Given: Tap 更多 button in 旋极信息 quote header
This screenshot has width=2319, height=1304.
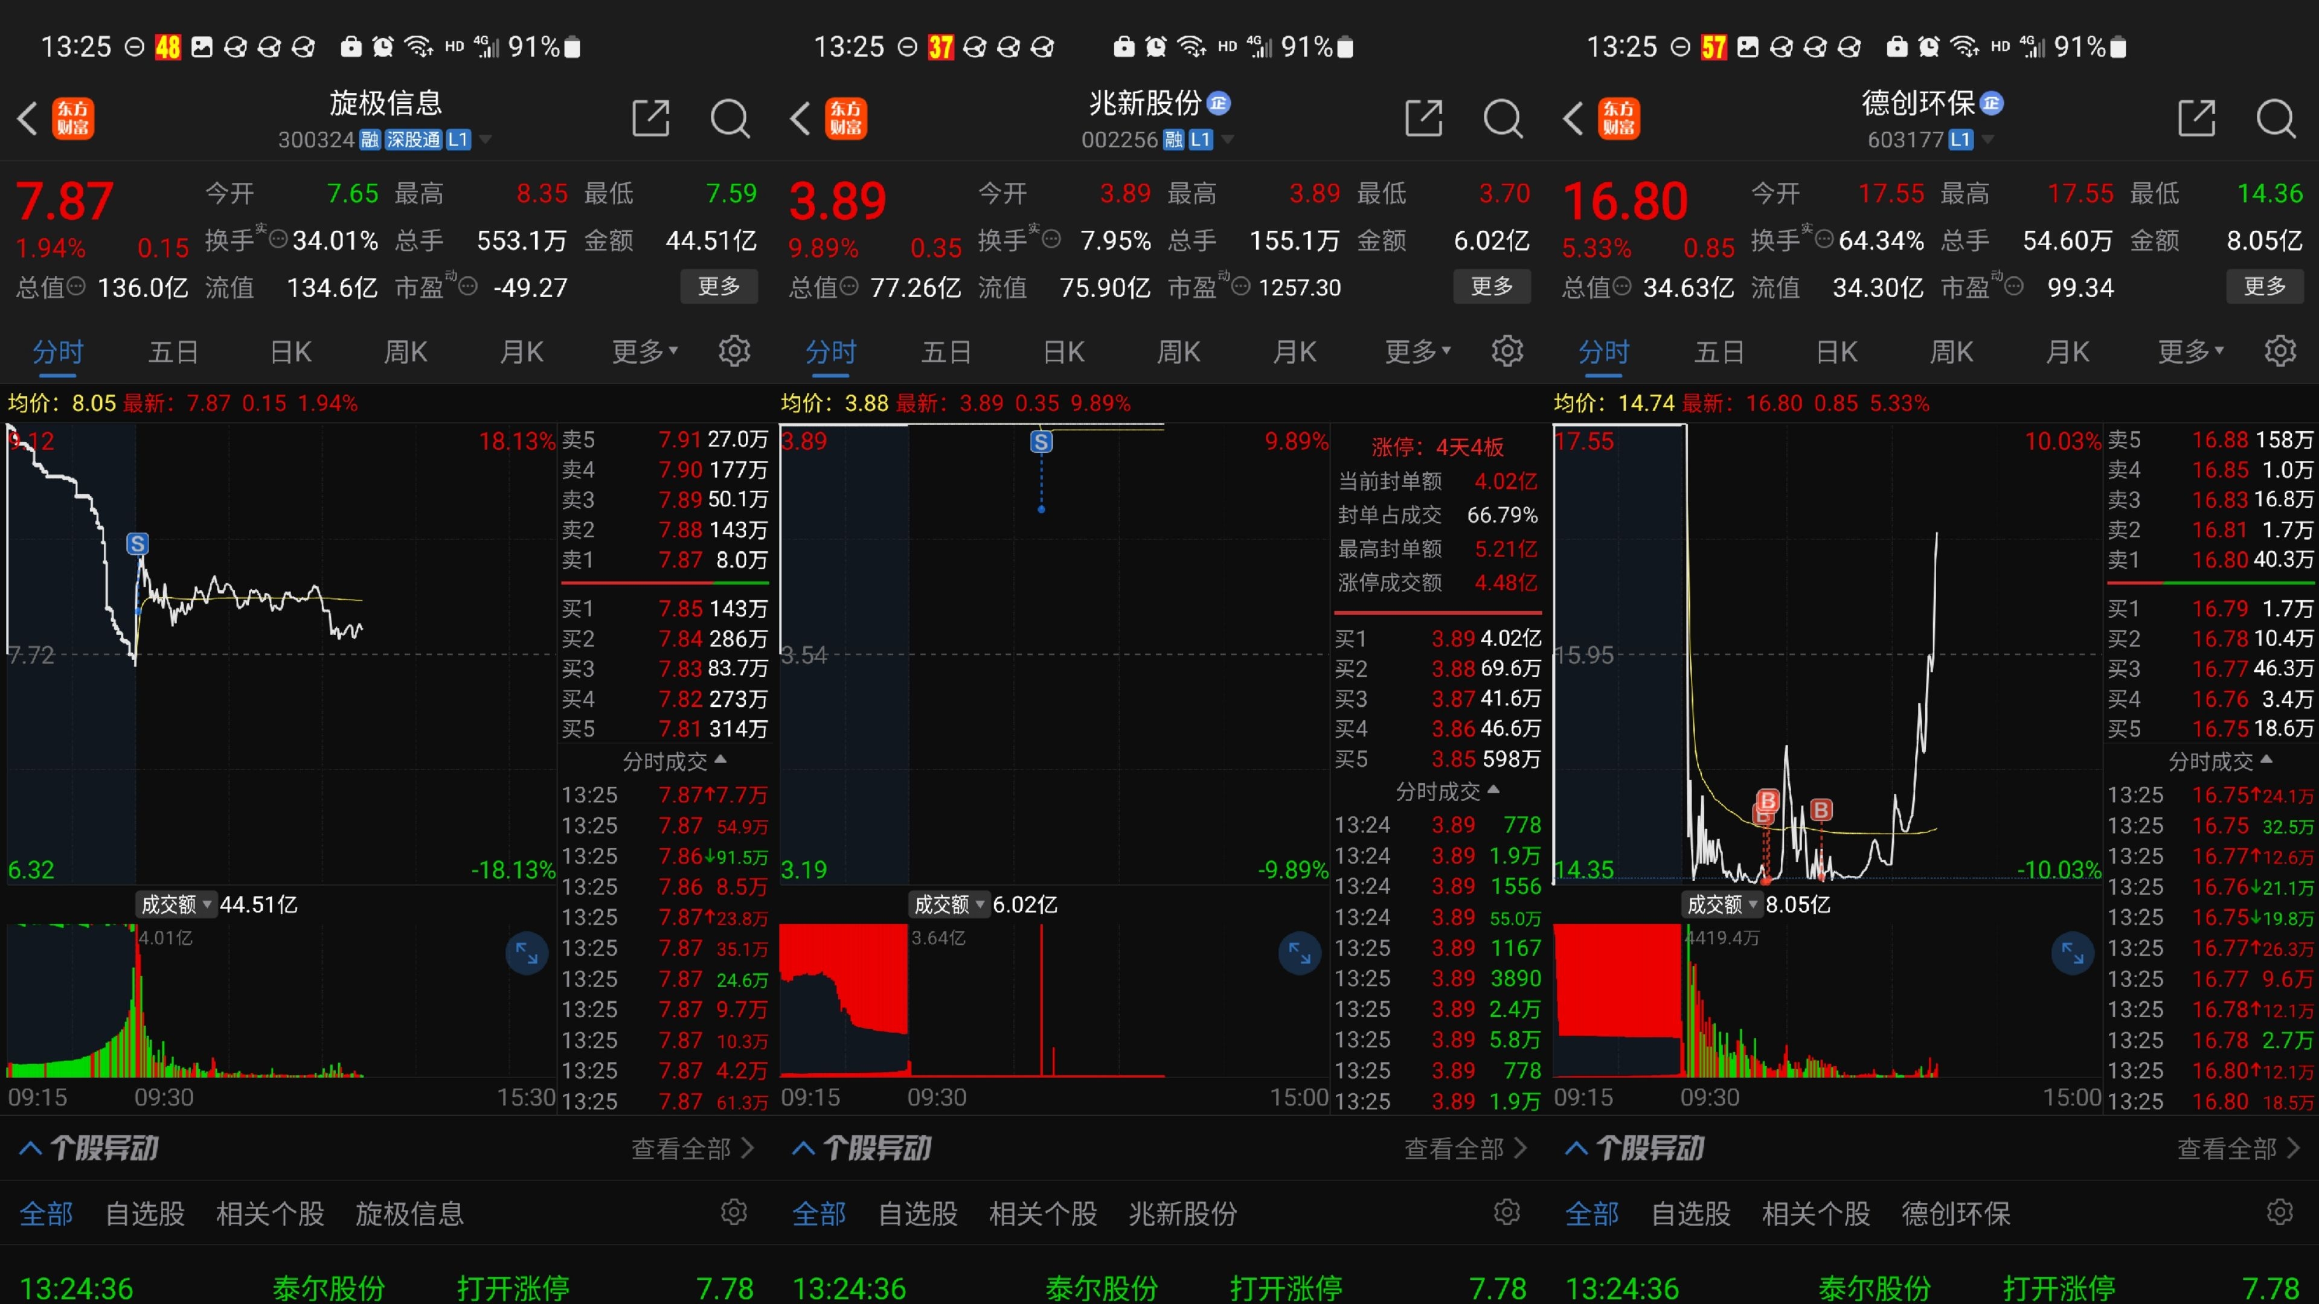Looking at the screenshot, I should (719, 286).
